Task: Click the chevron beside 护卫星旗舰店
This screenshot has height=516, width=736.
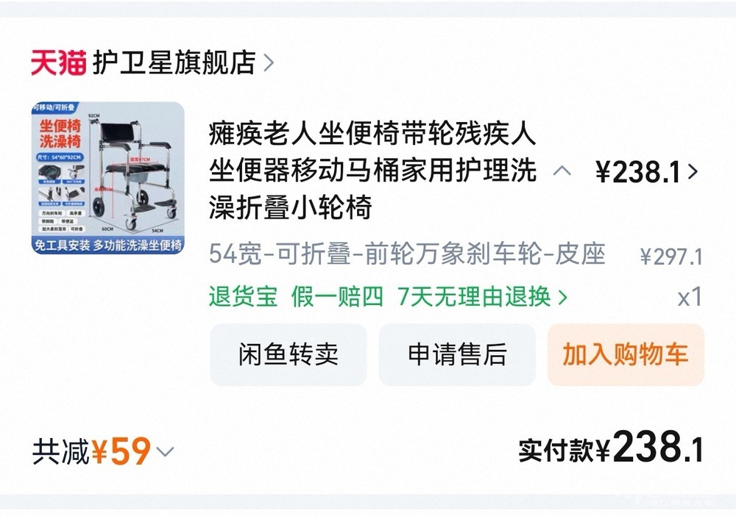Action: [x=269, y=62]
